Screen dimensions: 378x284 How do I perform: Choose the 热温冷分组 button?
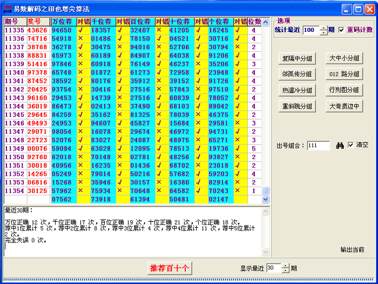pyautogui.click(x=297, y=90)
